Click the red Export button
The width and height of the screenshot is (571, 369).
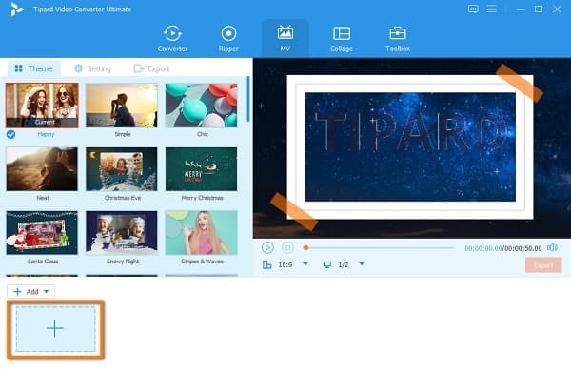(543, 265)
